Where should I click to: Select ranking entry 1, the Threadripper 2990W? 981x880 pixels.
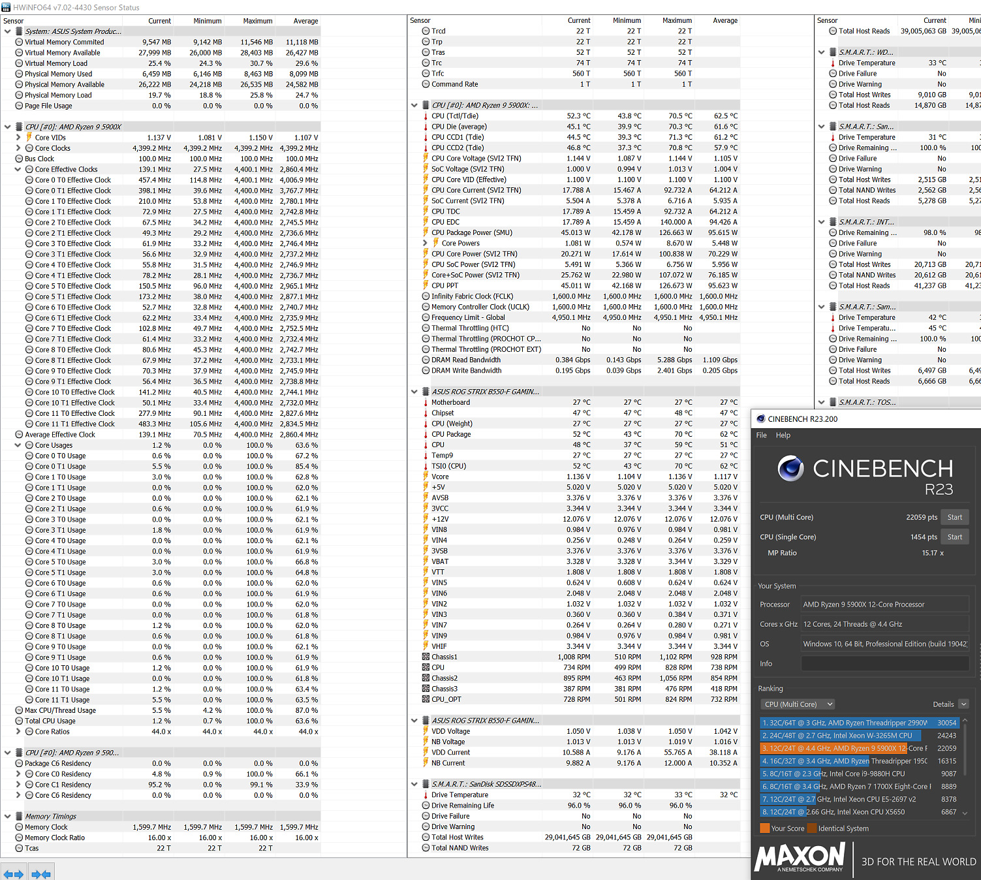pos(860,723)
